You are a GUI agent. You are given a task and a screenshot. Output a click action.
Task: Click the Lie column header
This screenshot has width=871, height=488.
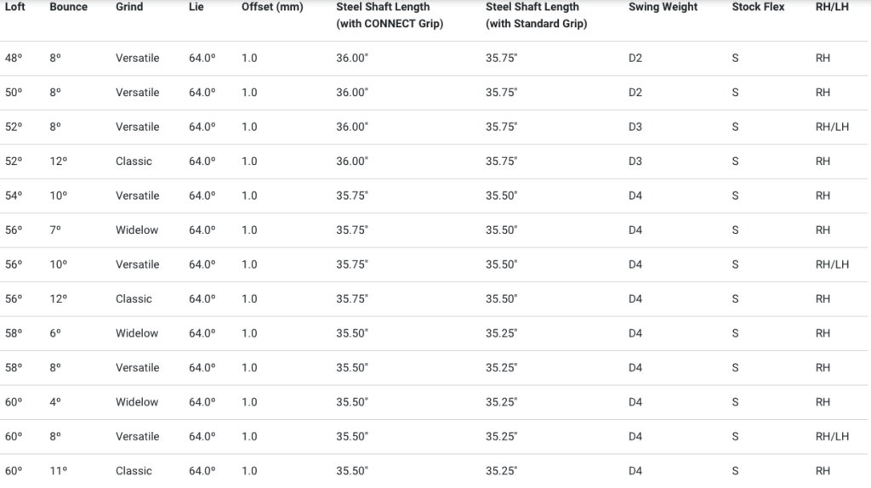196,7
